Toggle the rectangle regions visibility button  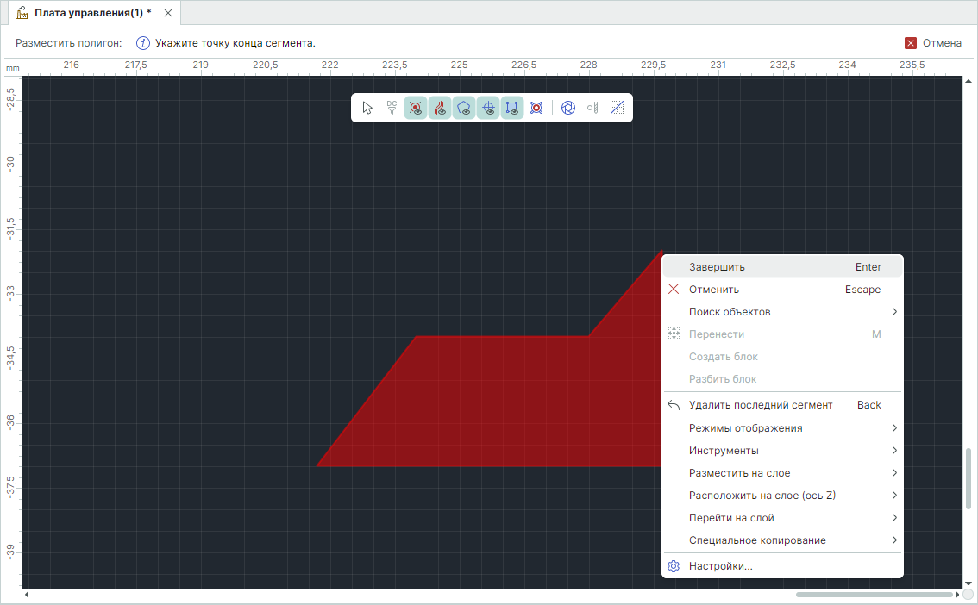pos(512,108)
